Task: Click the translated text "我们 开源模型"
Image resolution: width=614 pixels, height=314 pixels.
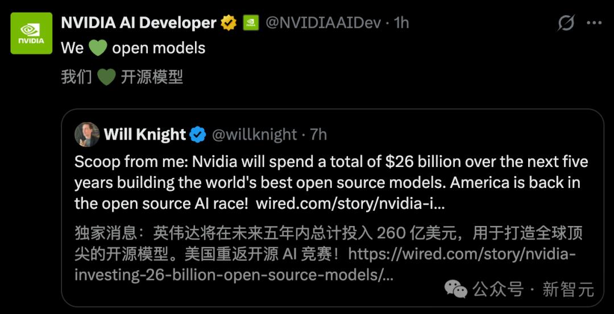Action: pyautogui.click(x=152, y=77)
